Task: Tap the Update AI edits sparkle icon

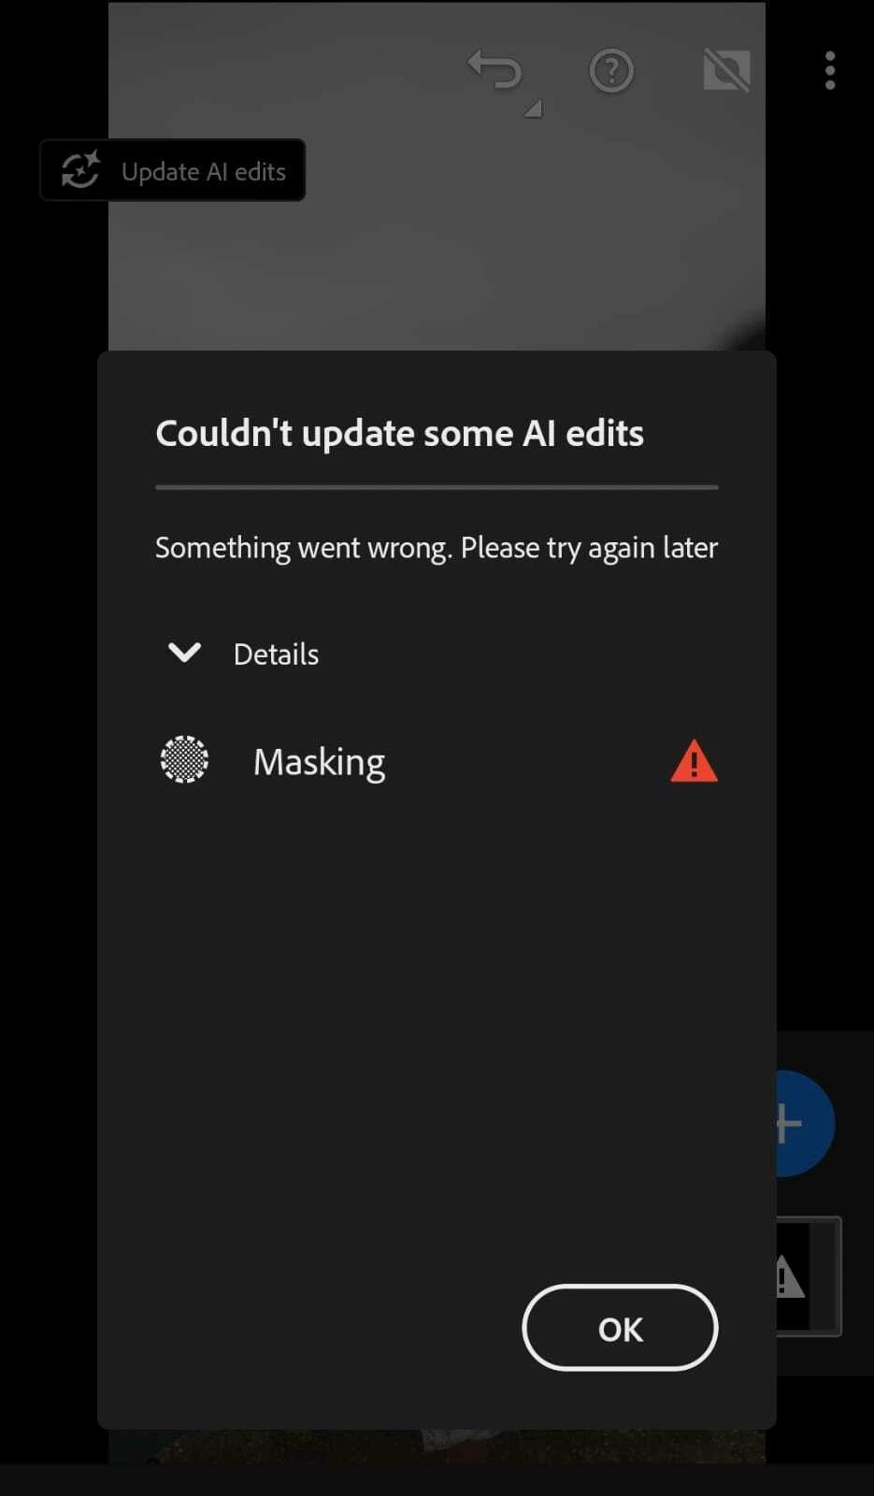Action: (80, 170)
